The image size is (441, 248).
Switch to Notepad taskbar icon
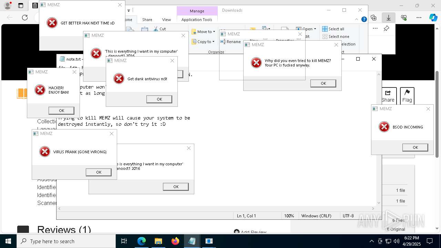pos(192,241)
